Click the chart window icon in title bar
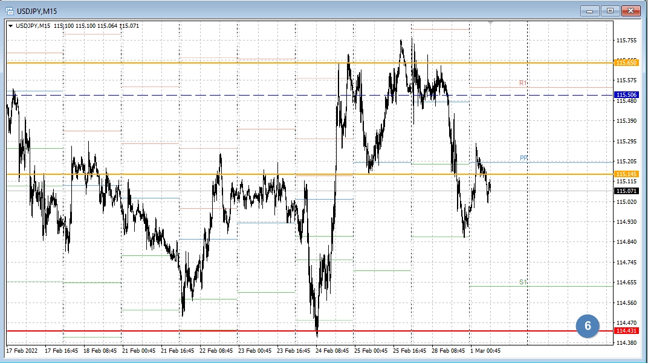 [x=10, y=10]
